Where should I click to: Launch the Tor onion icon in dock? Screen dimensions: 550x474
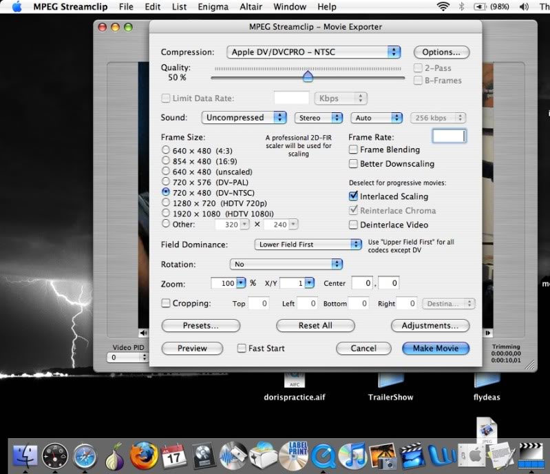[115, 457]
